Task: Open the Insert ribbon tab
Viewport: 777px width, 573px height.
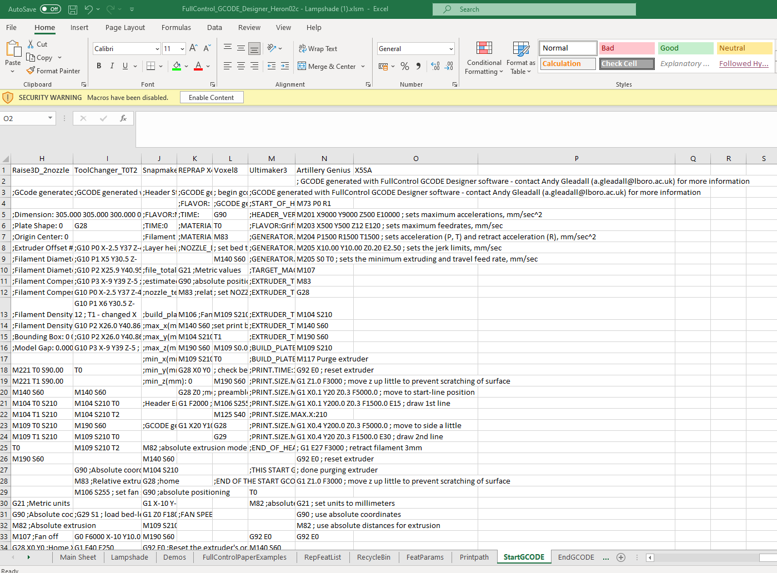Action: tap(79, 27)
